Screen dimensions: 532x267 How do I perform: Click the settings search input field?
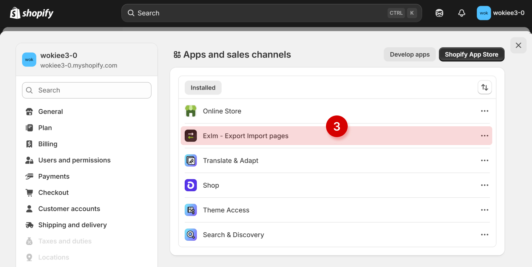tap(87, 90)
